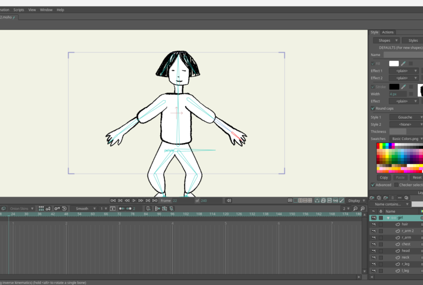
Task: Click the new layer icon in Layers panel
Action: coord(372,198)
